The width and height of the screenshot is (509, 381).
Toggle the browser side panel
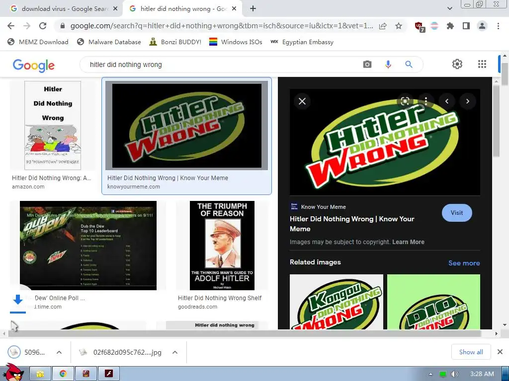coord(466,26)
